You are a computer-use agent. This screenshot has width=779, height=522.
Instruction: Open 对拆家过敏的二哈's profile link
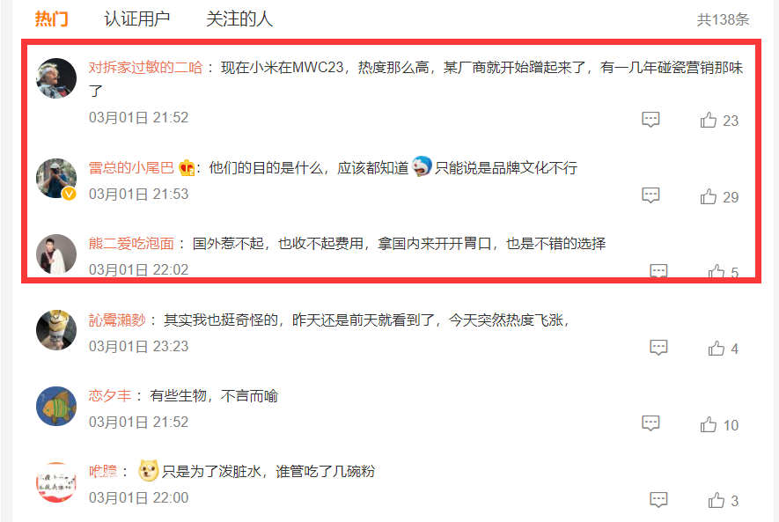pos(145,67)
